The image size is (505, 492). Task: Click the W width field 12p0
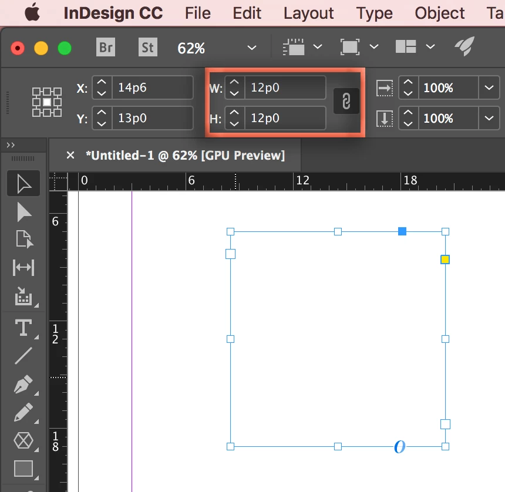coord(285,87)
